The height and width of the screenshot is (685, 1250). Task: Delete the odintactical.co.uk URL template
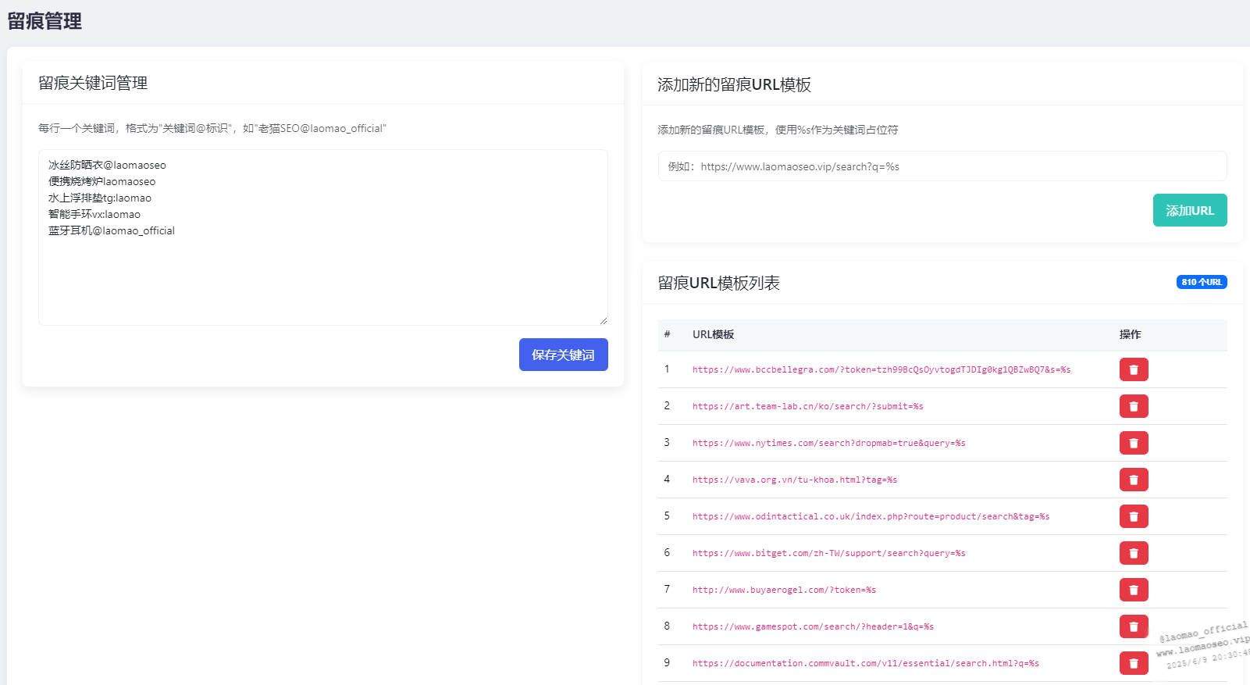click(1134, 516)
